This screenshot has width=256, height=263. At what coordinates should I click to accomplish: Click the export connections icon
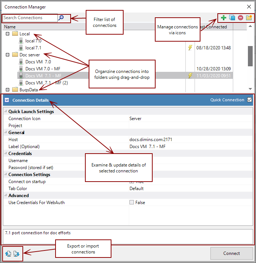pyautogui.click(x=8, y=253)
